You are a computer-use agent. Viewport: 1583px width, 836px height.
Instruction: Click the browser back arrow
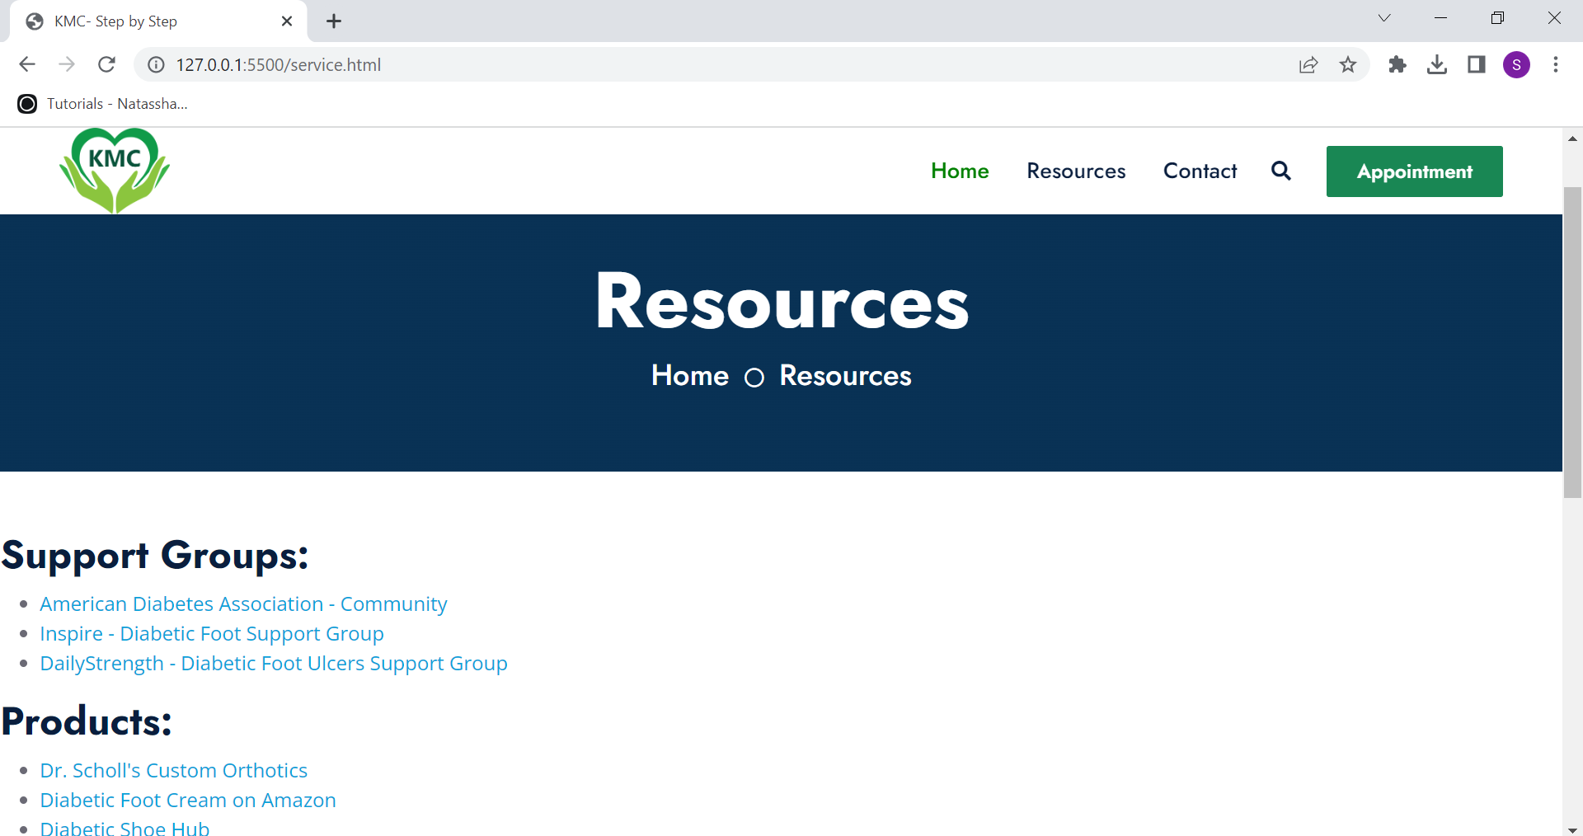(x=27, y=64)
